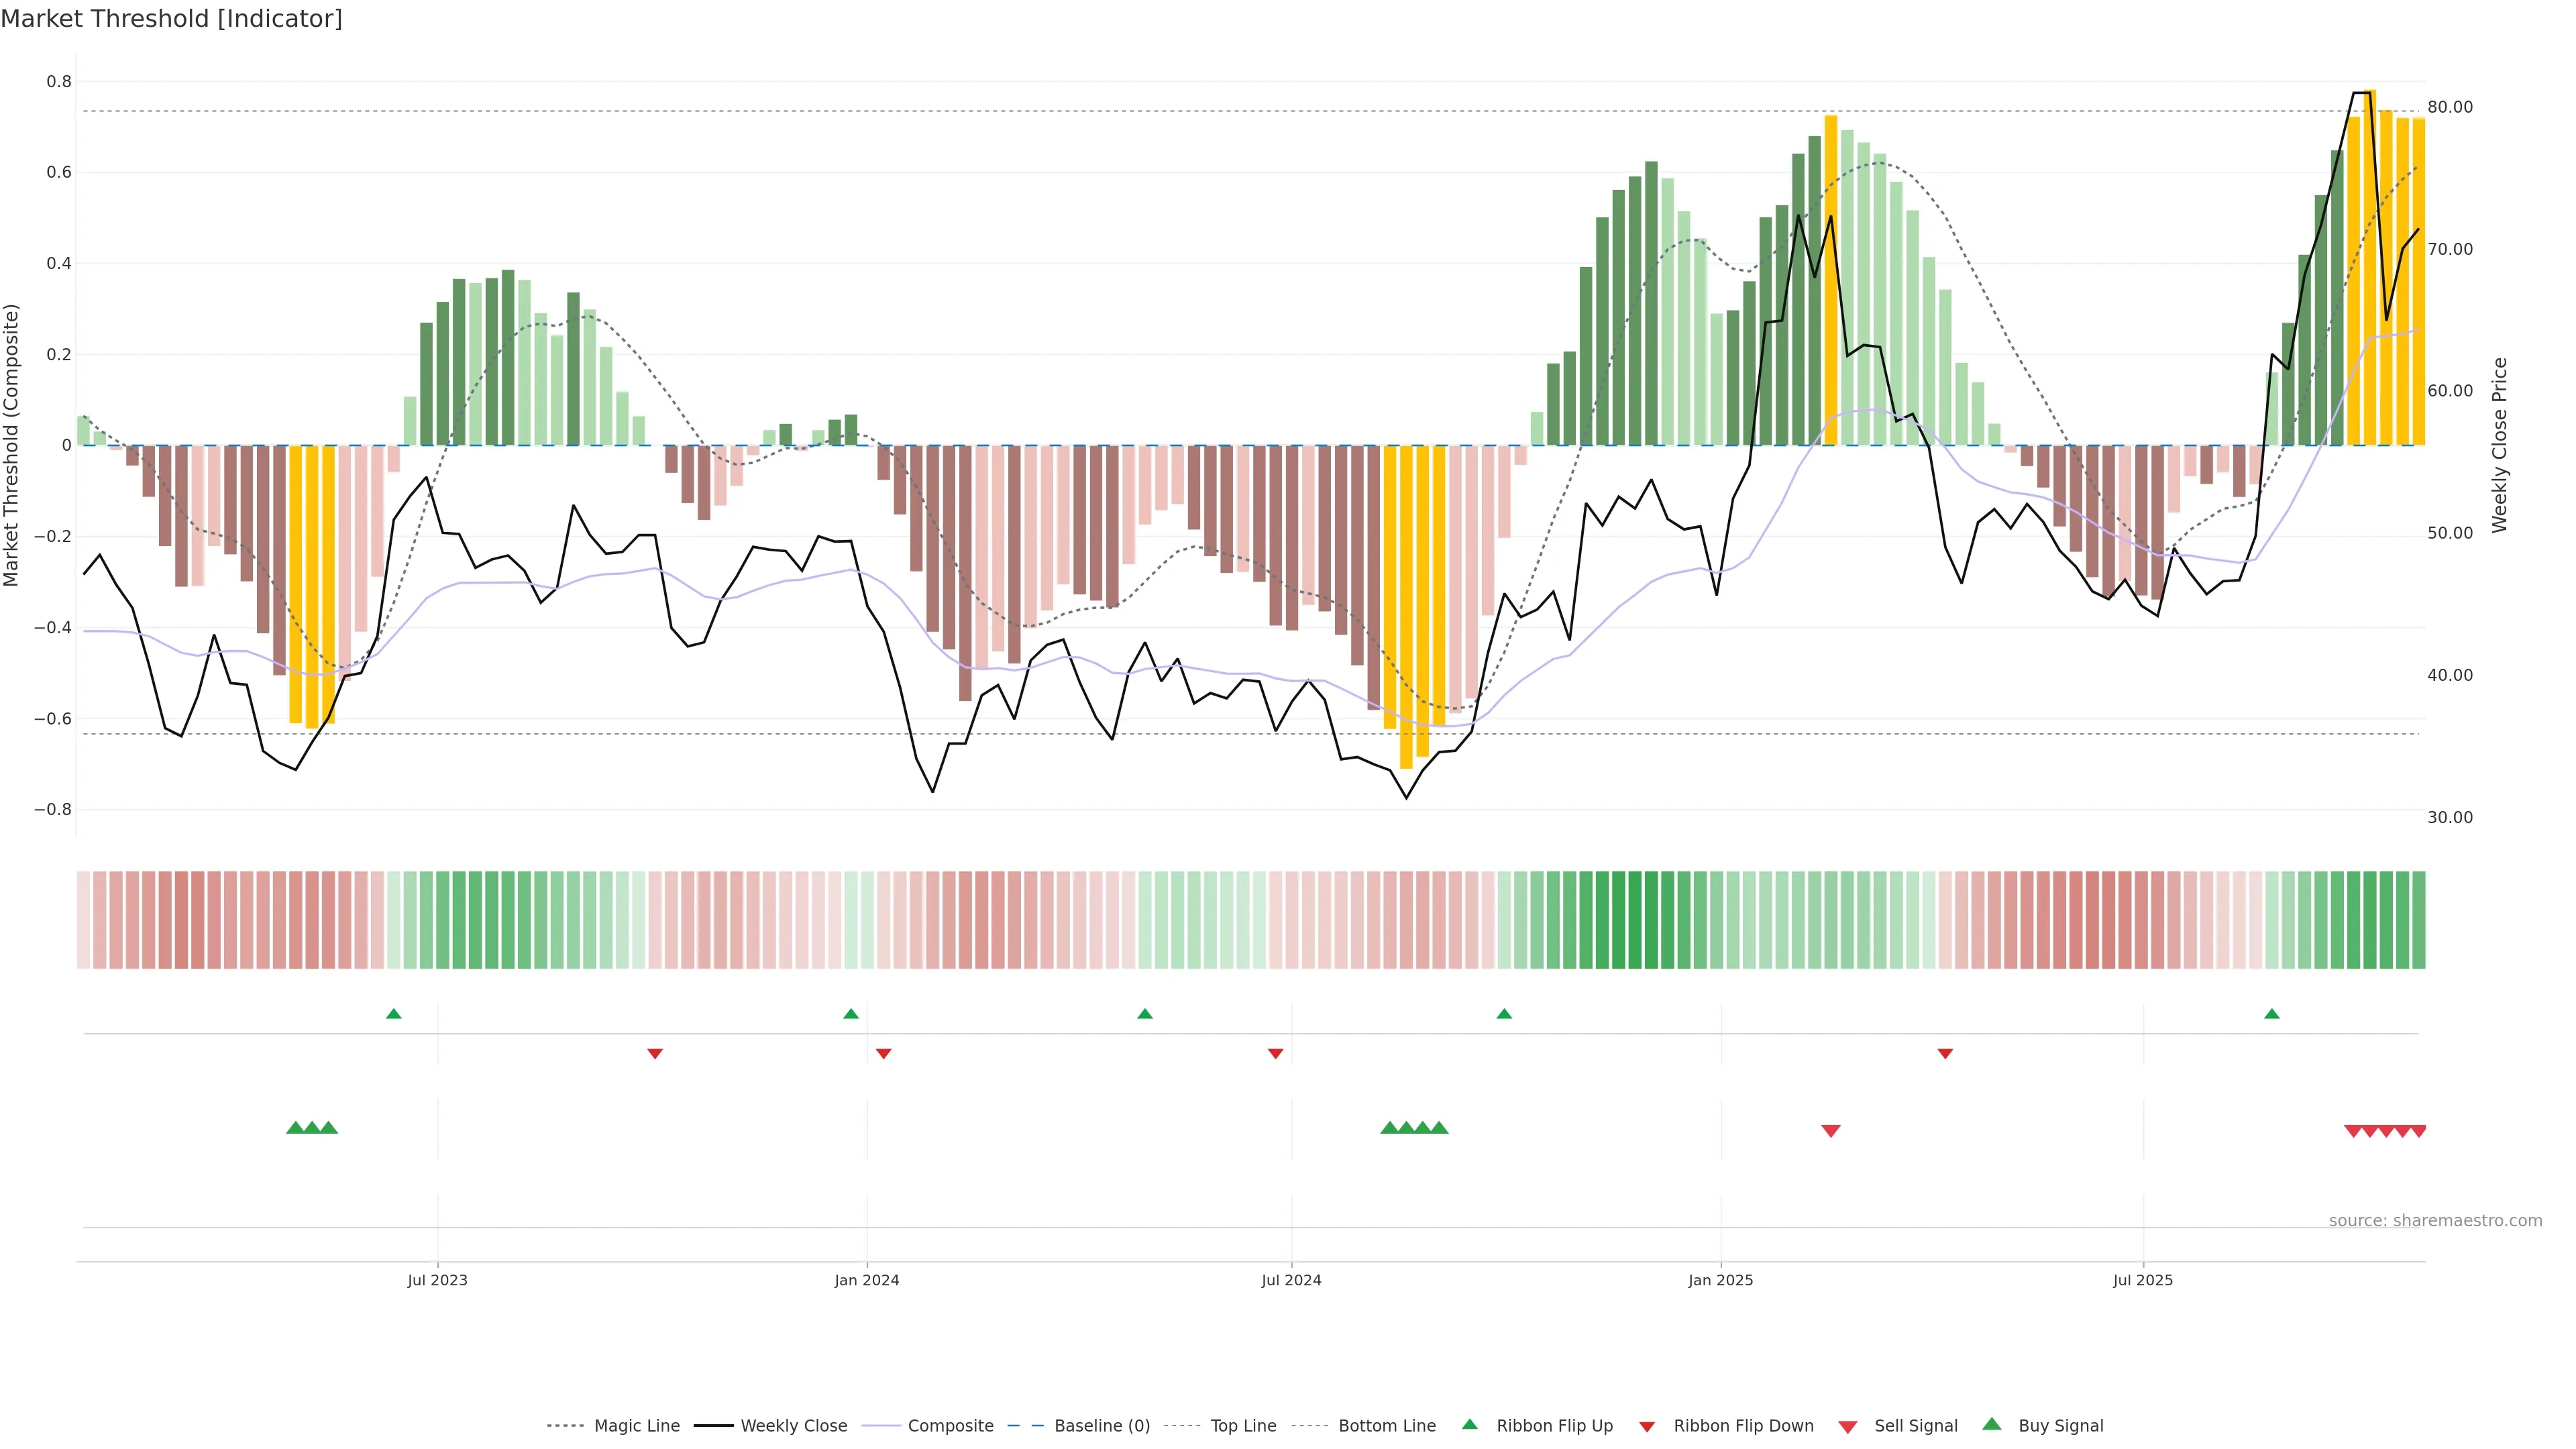The height and width of the screenshot is (1449, 2576).
Task: Click the Buy Signal legend icon
Action: [x=1992, y=1424]
